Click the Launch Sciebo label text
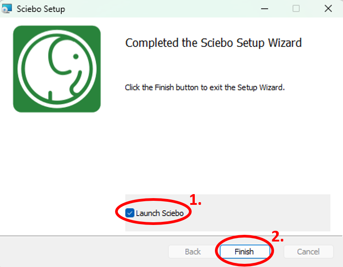 click(160, 213)
